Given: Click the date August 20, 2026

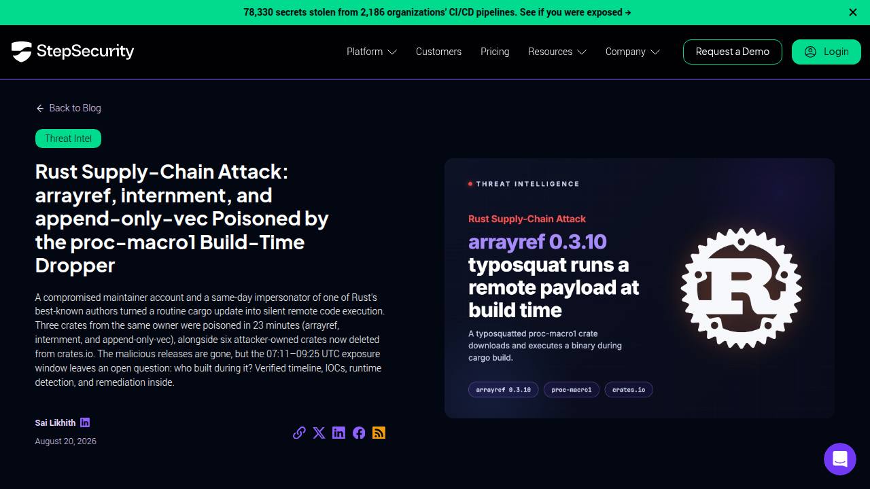Looking at the screenshot, I should pyautogui.click(x=66, y=441).
